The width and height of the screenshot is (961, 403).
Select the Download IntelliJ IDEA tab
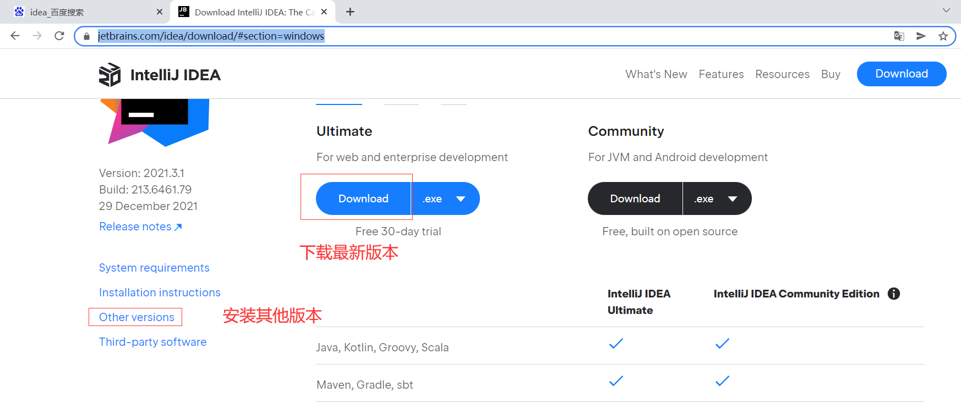point(253,12)
